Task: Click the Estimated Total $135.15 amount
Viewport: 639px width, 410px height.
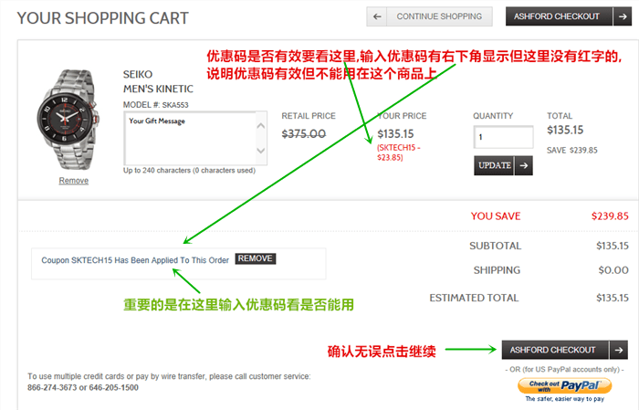Action: pyautogui.click(x=613, y=298)
